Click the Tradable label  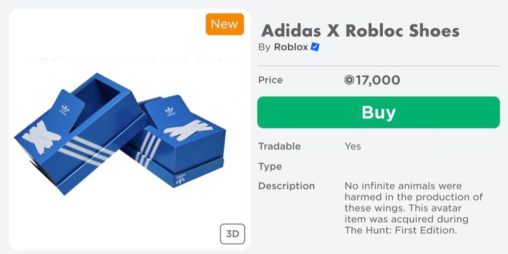coord(279,146)
